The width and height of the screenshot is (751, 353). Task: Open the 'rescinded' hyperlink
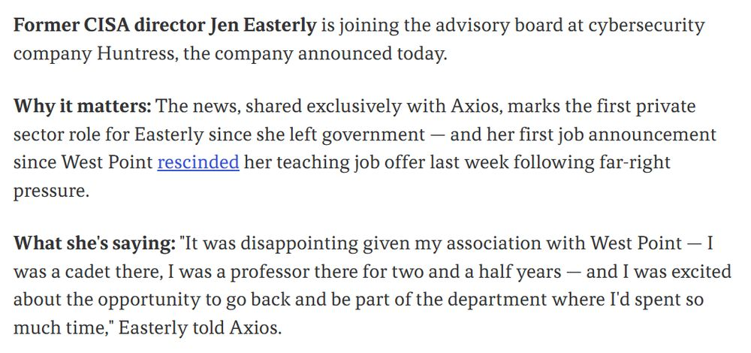(198, 162)
